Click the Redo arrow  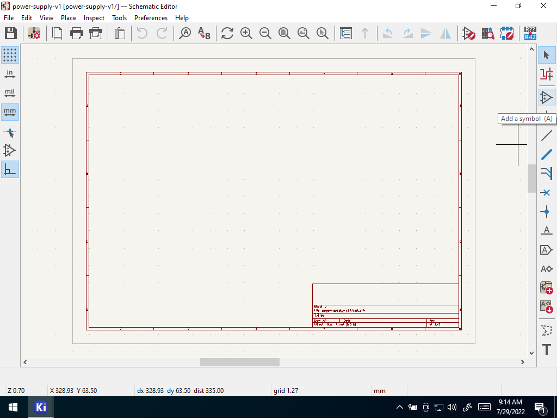pos(162,33)
